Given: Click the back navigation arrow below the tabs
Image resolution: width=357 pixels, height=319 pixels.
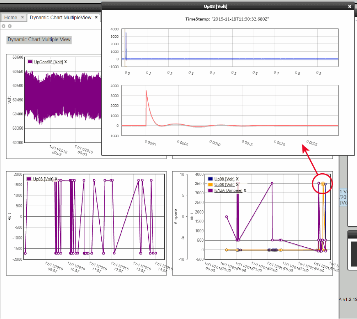Looking at the screenshot, I should click(x=4, y=26).
